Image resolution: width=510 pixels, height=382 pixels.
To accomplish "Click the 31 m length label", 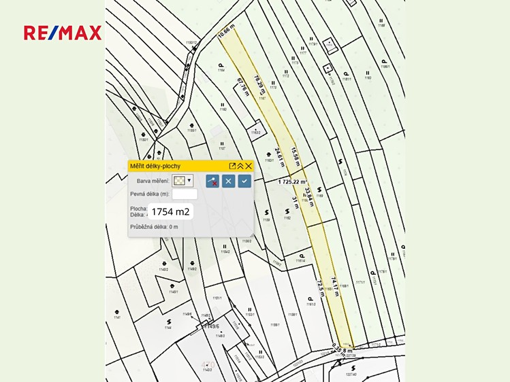I will coord(296,203).
